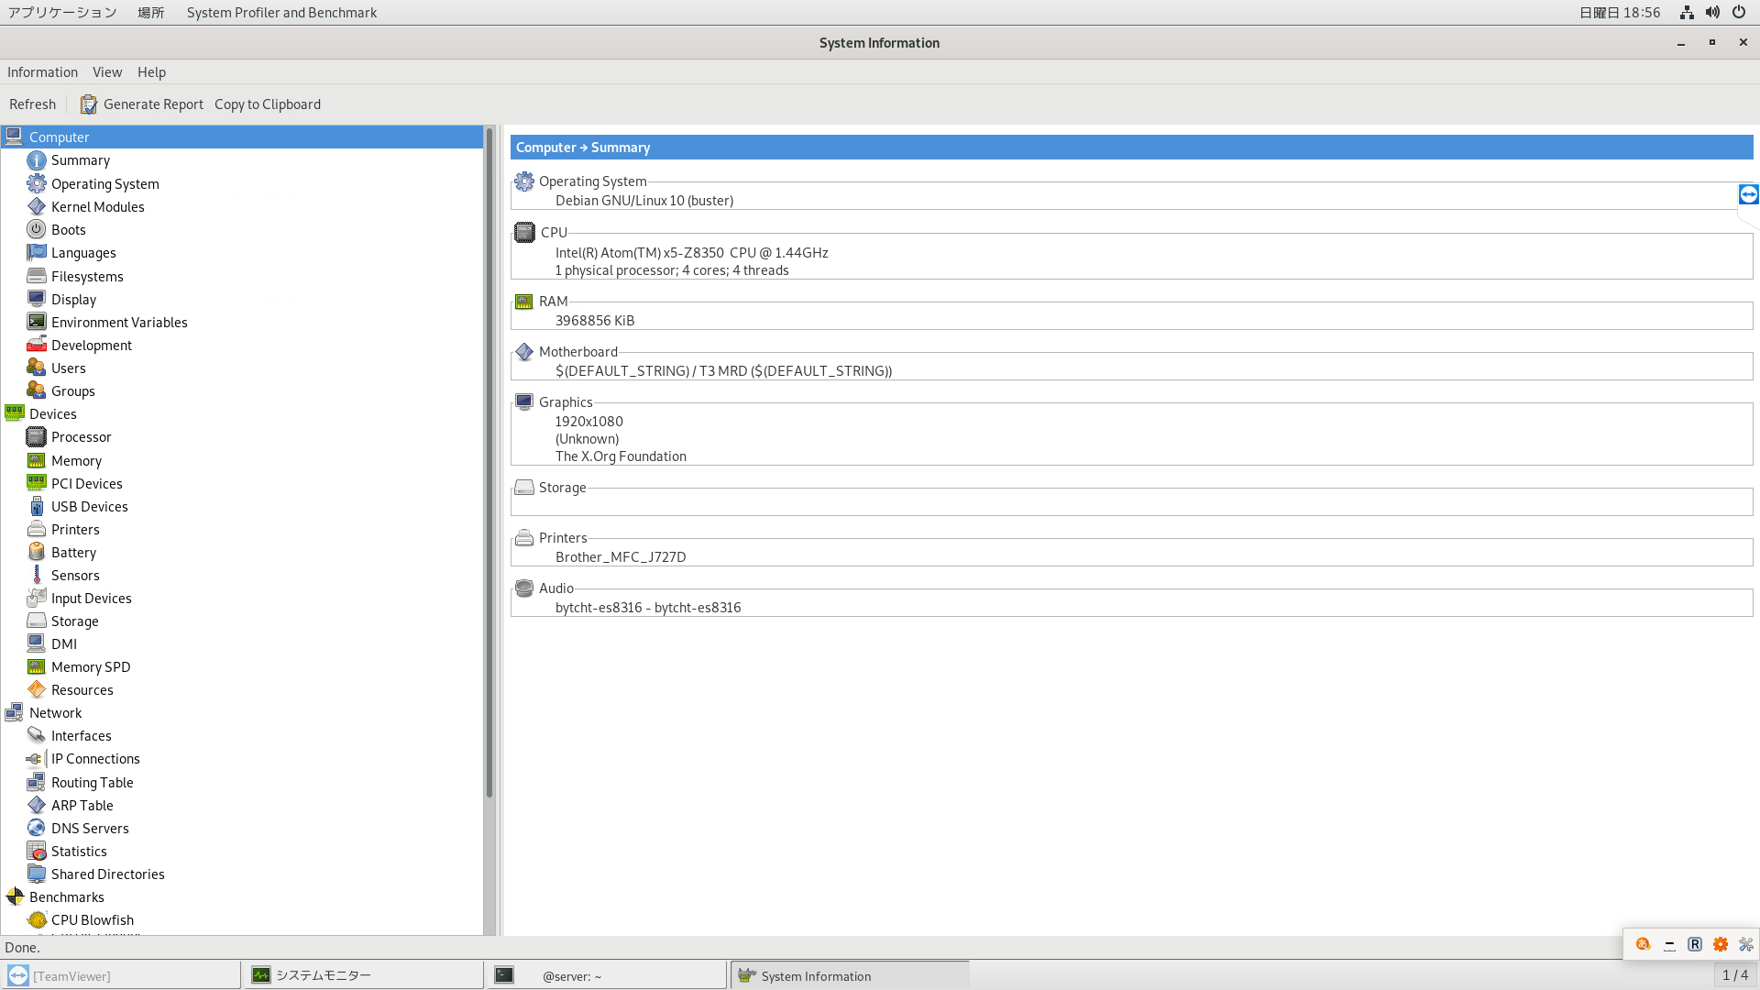Open the View menu
Viewport: 1760px width, 990px height.
click(107, 72)
